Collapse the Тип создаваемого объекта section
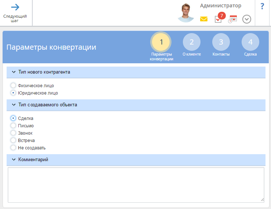 tap(14, 105)
